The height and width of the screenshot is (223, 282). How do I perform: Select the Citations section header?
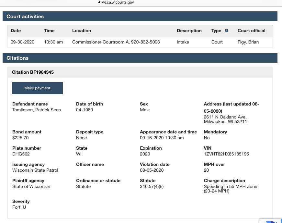coord(140,58)
